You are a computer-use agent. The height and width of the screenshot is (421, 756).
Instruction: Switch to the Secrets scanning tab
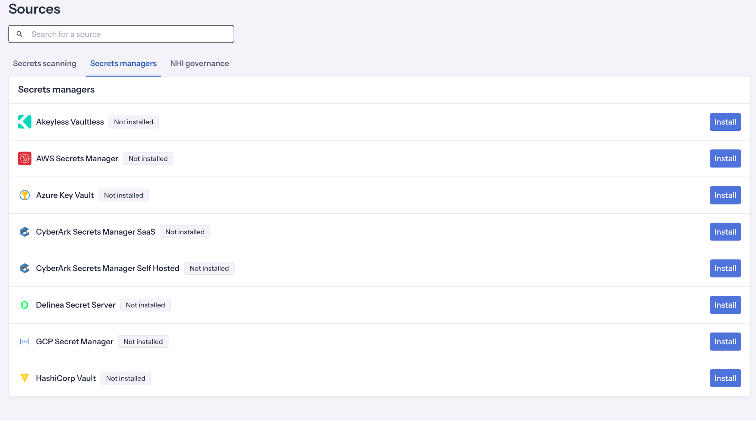45,63
